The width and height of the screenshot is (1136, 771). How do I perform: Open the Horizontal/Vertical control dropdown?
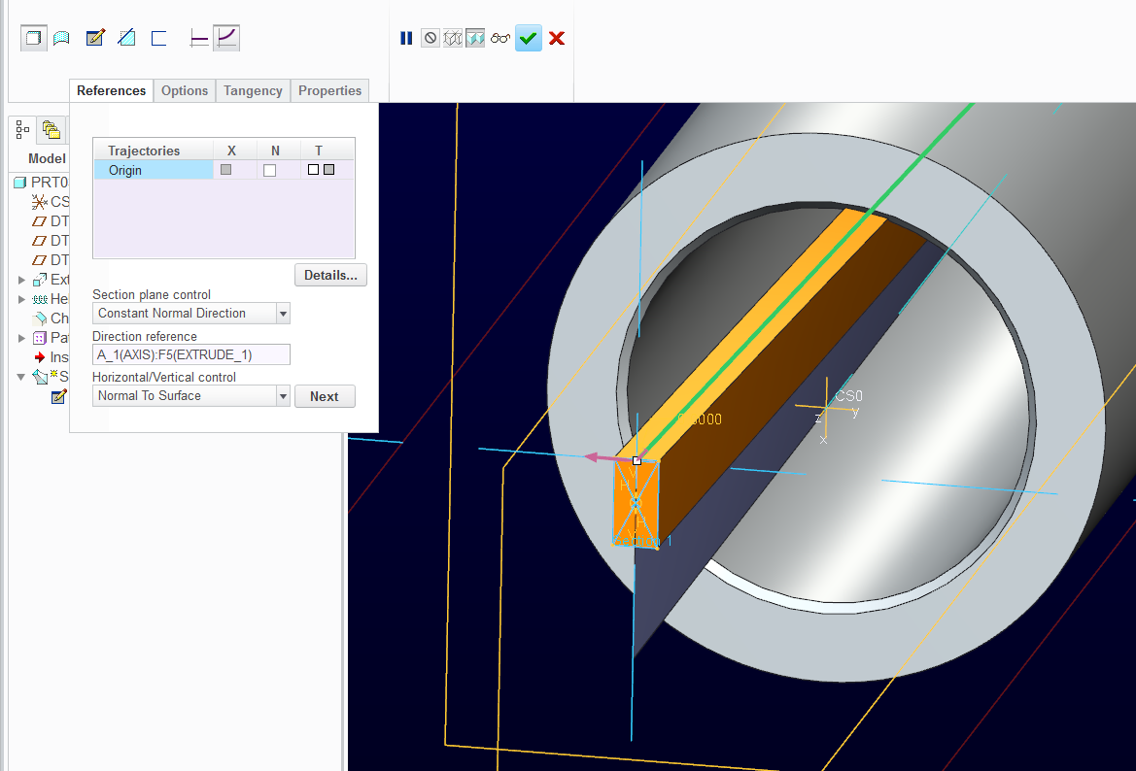(281, 395)
